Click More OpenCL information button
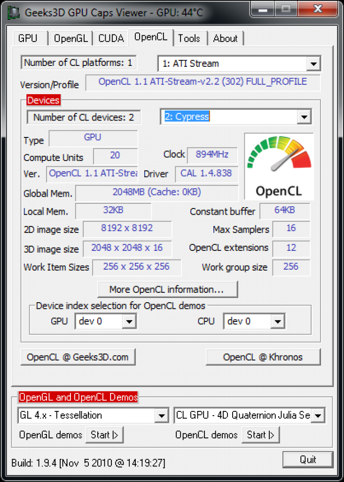 pos(168,289)
